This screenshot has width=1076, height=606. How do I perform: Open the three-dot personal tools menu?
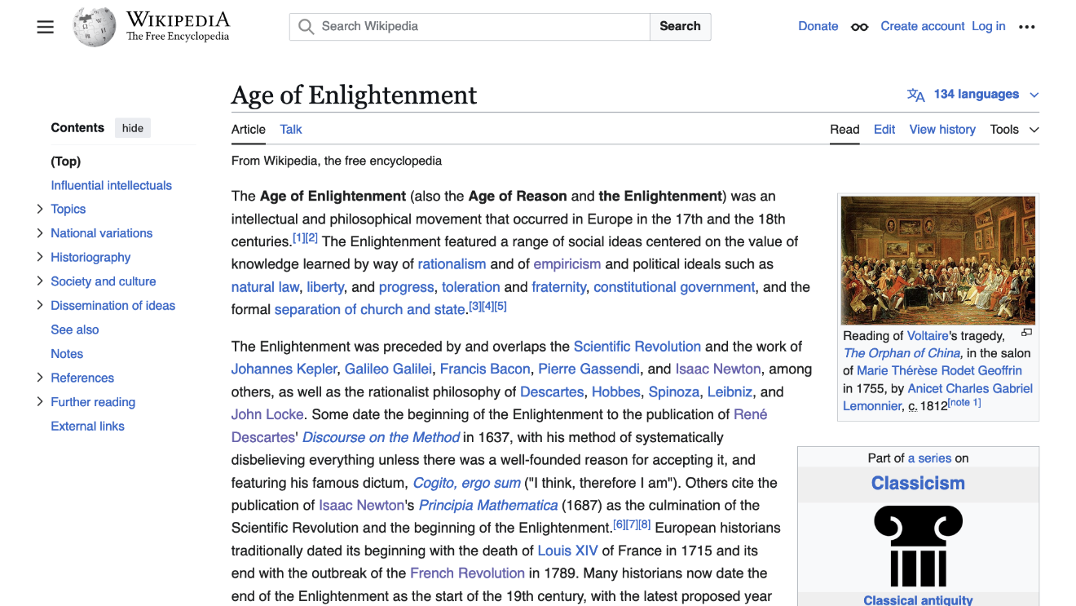tap(1027, 27)
